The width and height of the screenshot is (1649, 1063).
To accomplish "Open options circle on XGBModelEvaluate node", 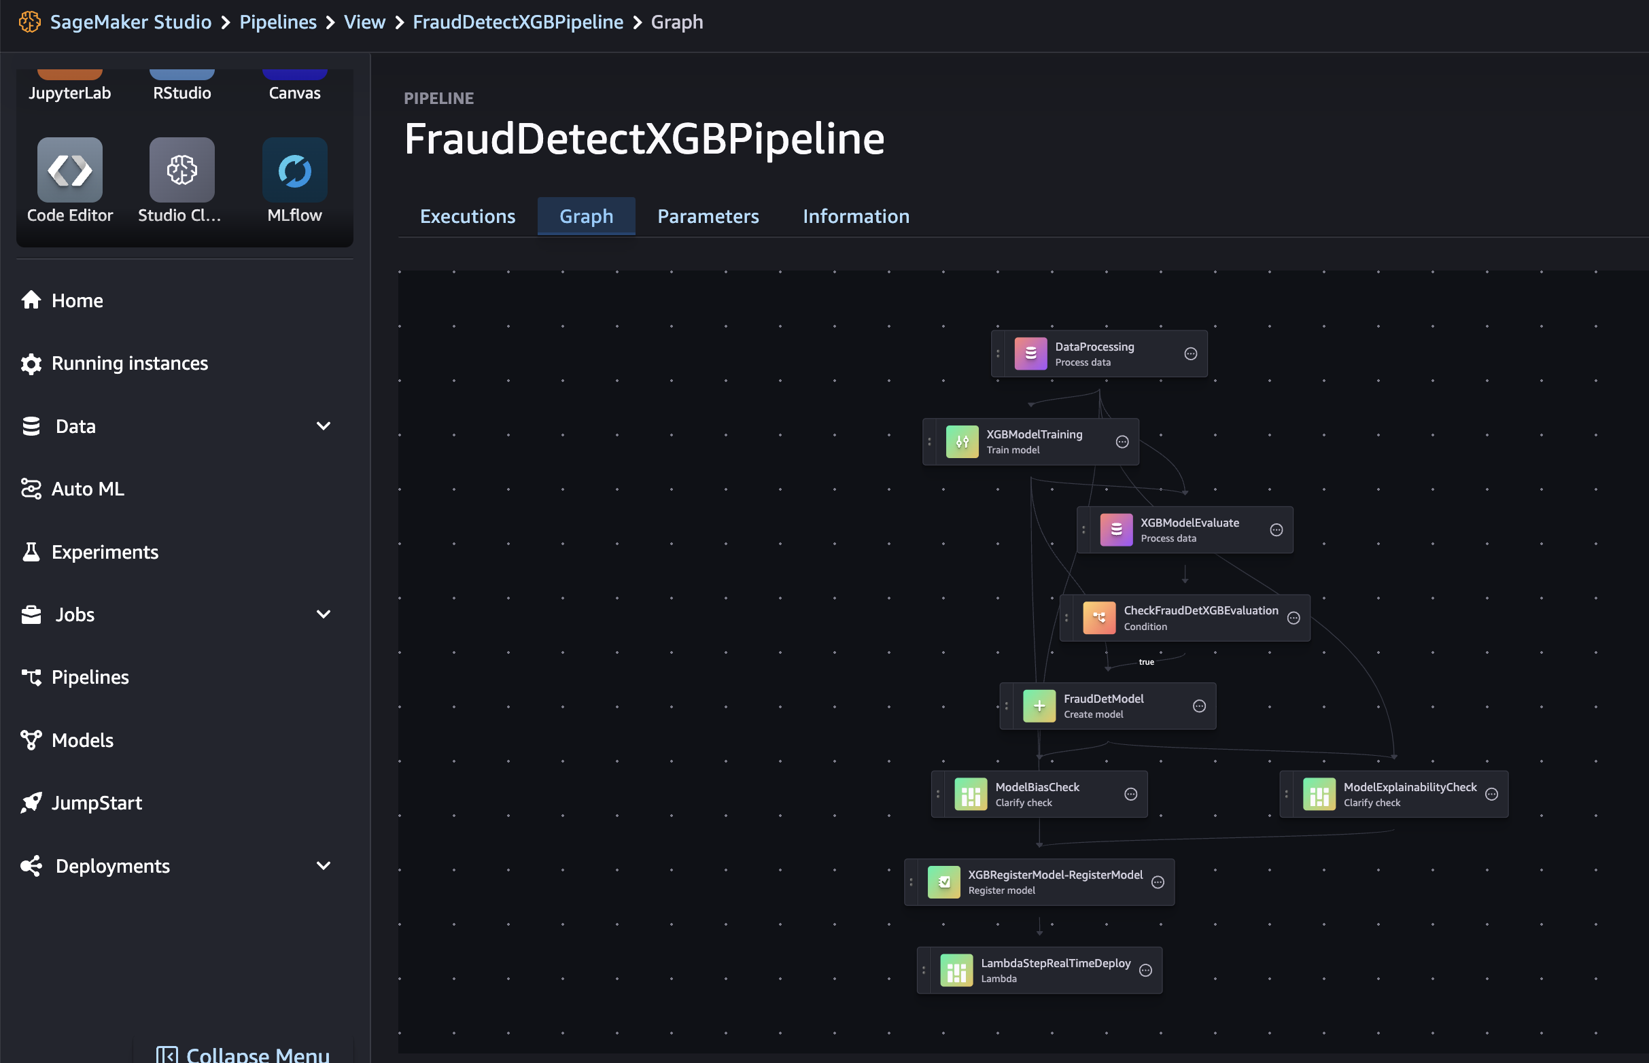I will (1277, 530).
